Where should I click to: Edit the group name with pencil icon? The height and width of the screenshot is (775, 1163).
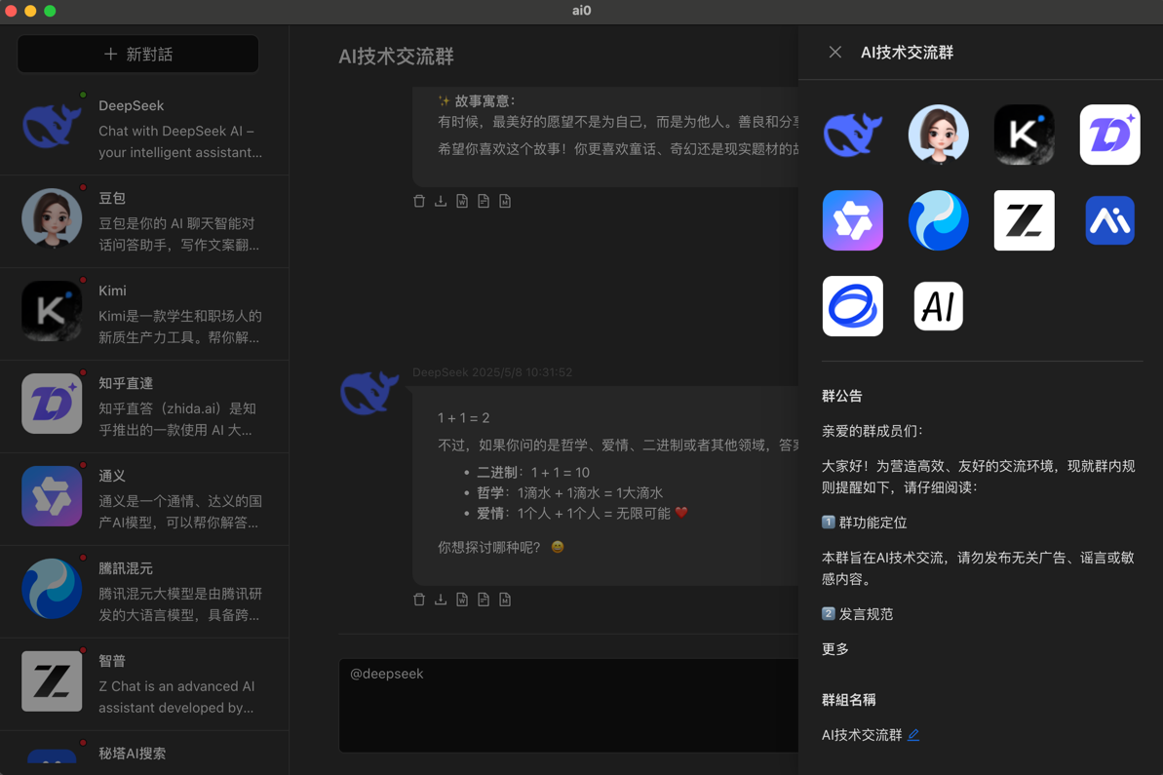[913, 735]
